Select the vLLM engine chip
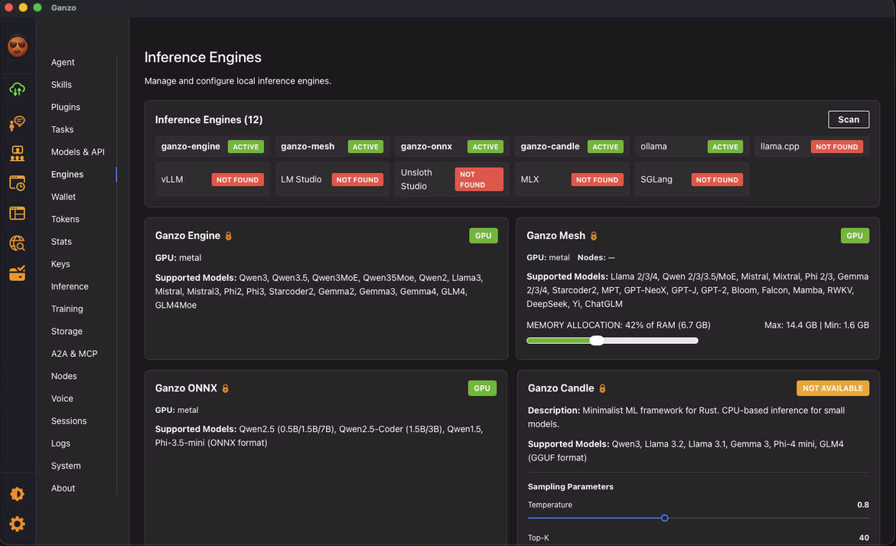This screenshot has height=546, width=896. click(x=212, y=179)
